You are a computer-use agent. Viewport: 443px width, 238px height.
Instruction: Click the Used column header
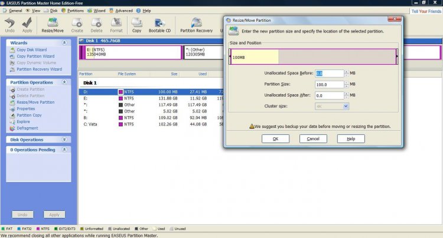202,74
